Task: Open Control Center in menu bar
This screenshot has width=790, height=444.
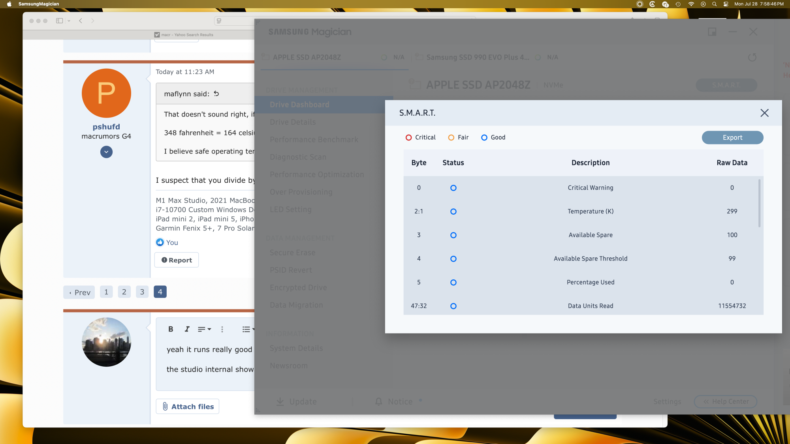Action: pyautogui.click(x=726, y=4)
